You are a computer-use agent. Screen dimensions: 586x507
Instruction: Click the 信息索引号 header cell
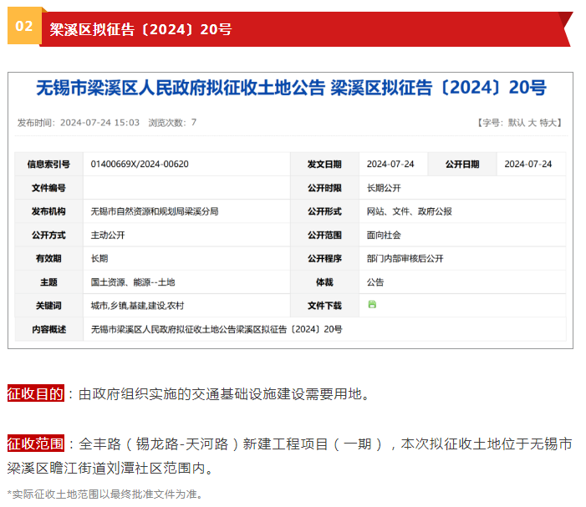click(x=48, y=165)
